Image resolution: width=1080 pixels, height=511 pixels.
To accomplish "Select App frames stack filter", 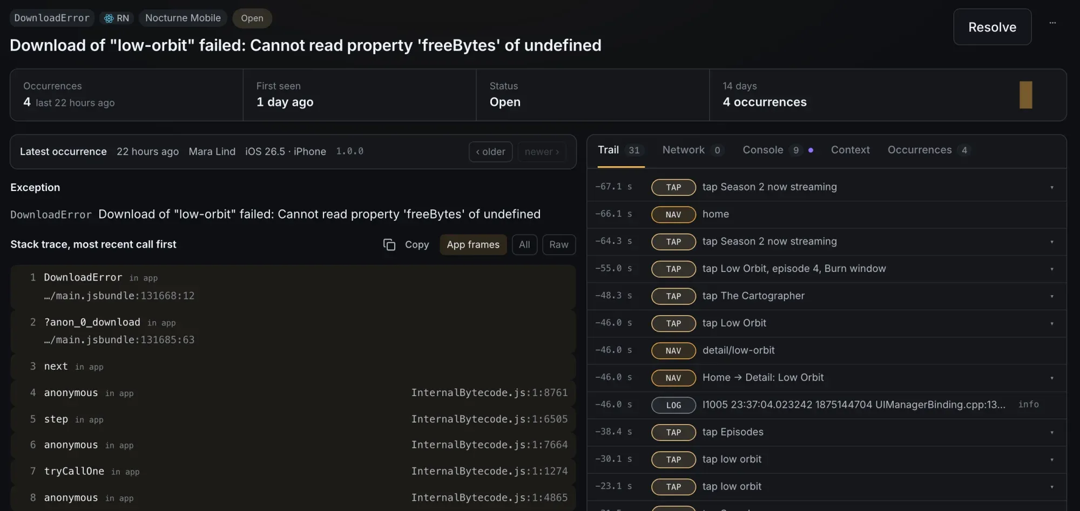I will click(x=473, y=245).
